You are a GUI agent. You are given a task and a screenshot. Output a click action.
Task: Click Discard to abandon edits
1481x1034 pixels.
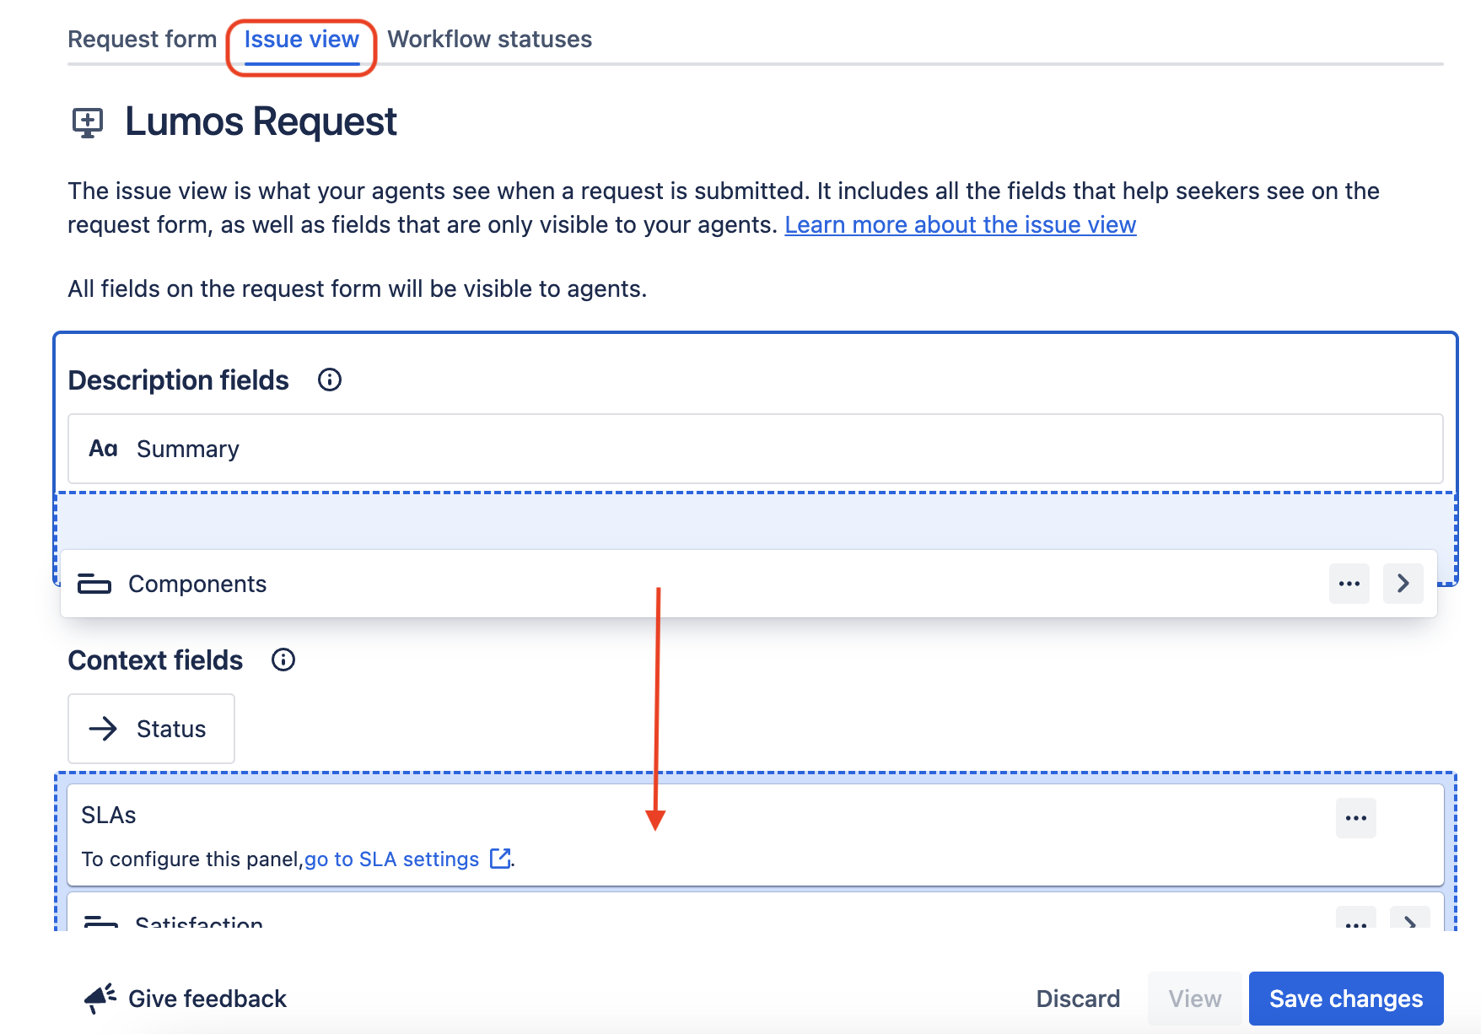1078,999
